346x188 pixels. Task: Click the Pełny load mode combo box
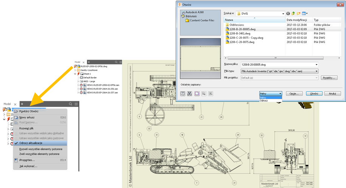tap(270, 93)
